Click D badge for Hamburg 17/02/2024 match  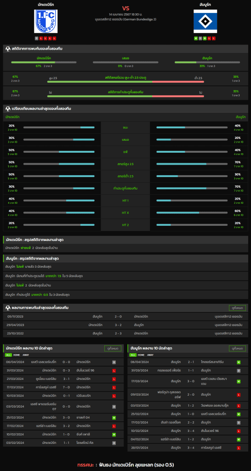point(239,422)
